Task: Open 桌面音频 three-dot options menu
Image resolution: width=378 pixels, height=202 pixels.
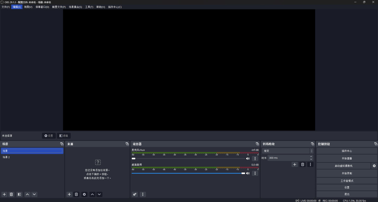Action: coord(255,173)
